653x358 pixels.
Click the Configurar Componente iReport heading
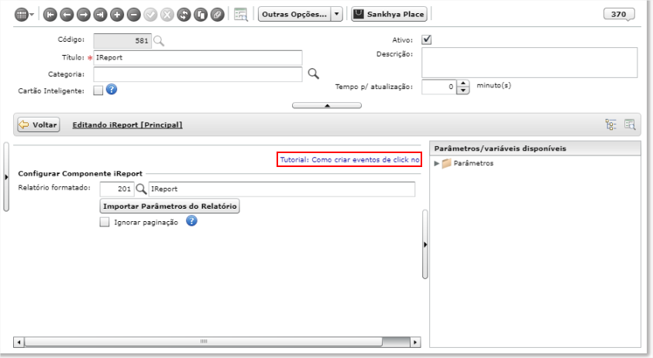click(x=80, y=174)
